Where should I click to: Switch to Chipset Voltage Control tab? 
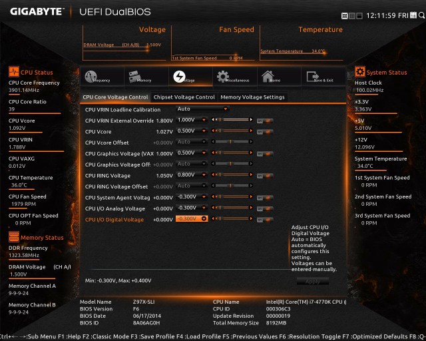pyautogui.click(x=184, y=97)
